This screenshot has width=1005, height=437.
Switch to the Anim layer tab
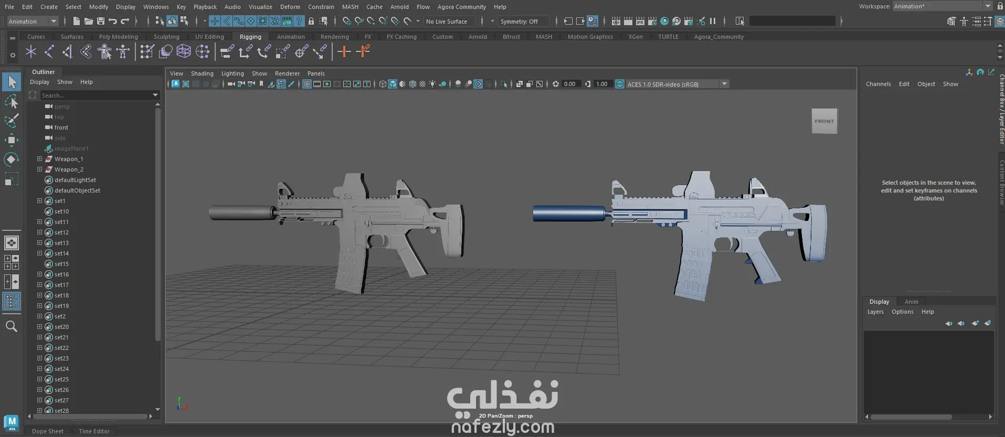[x=911, y=302]
